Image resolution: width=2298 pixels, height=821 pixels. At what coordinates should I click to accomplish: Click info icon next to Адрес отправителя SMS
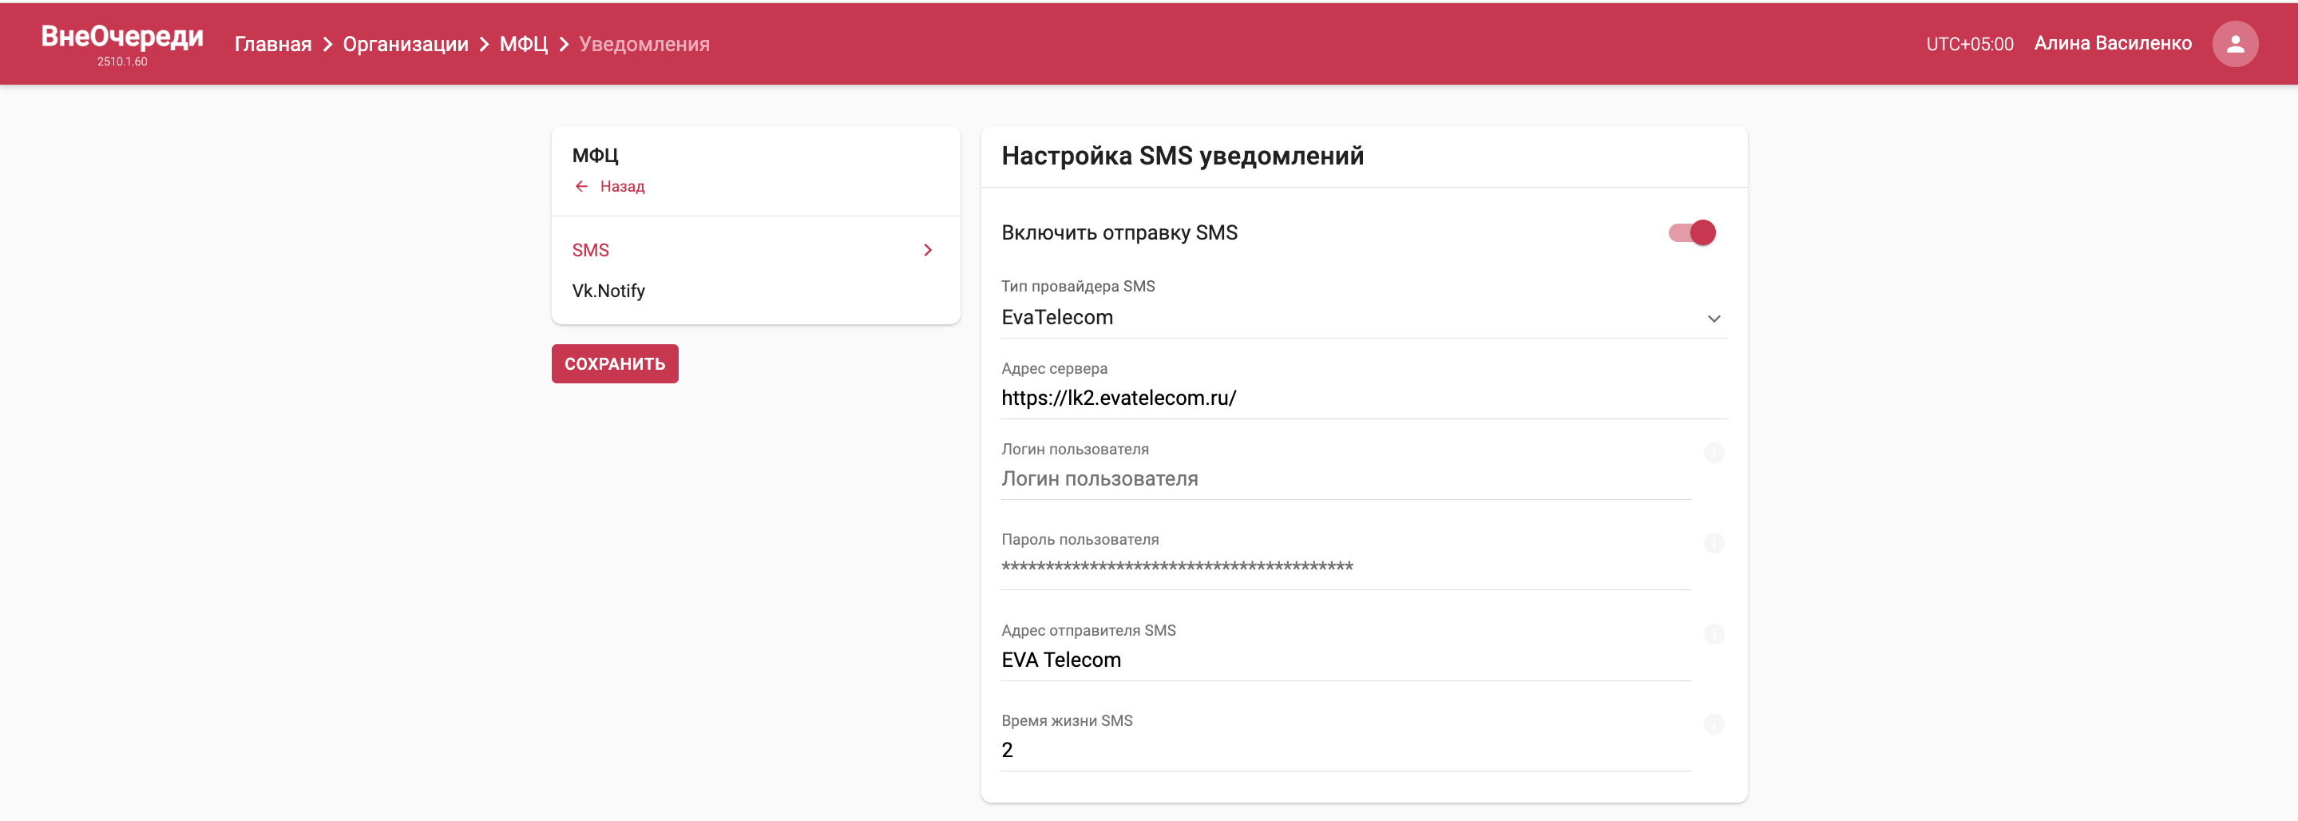1714,633
